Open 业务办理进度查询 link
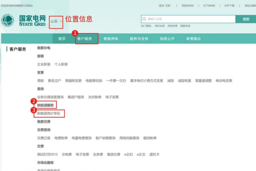The image size is (256, 171). (x=50, y=97)
